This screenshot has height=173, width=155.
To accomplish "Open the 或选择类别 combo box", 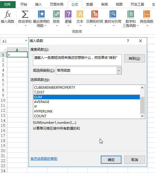I will pos(89,70).
